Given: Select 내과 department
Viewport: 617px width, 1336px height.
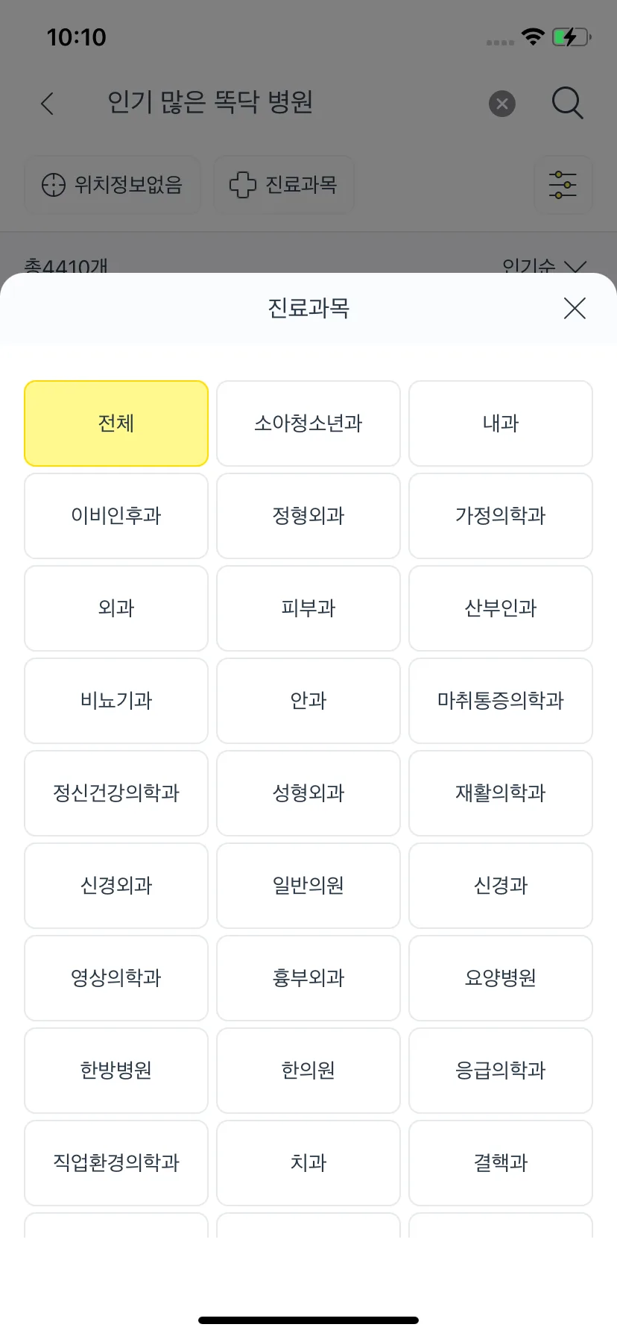Looking at the screenshot, I should tap(501, 423).
